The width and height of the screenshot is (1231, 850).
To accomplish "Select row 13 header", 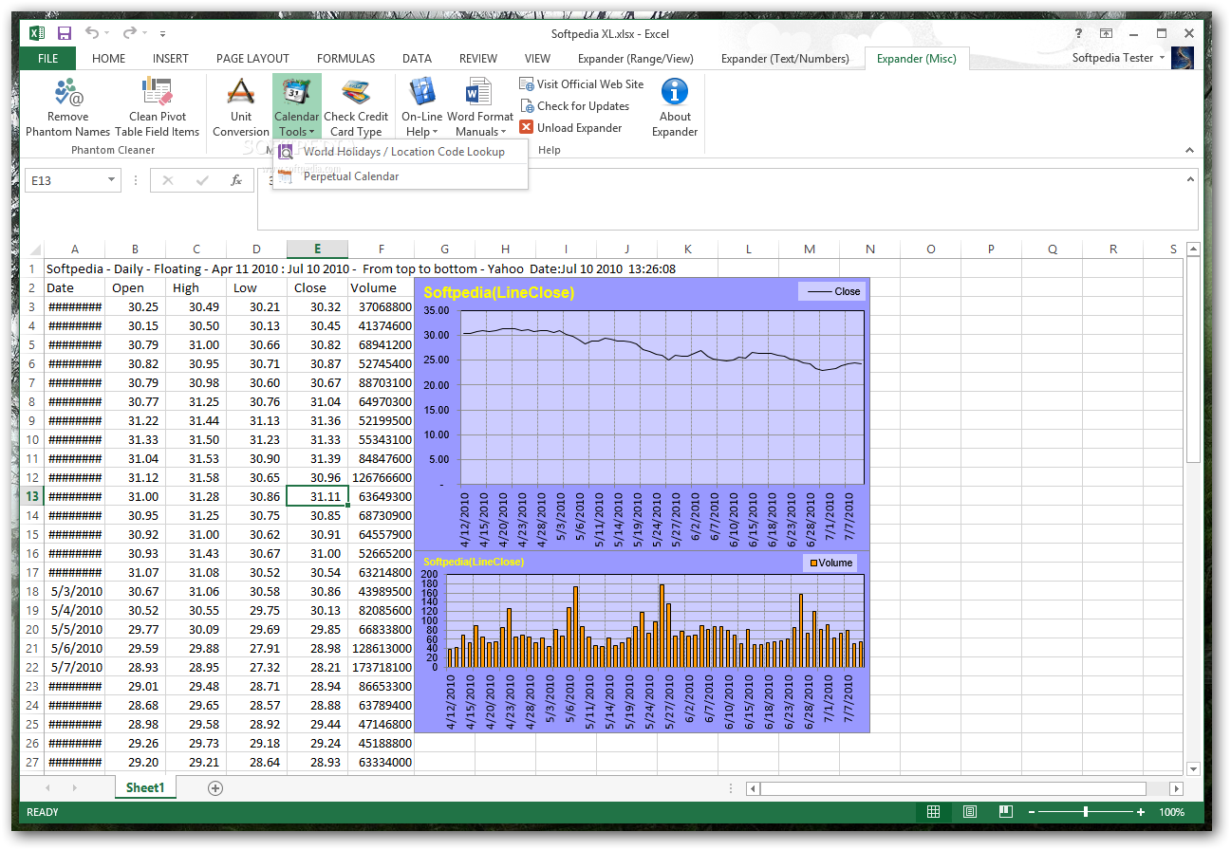I will [31, 496].
